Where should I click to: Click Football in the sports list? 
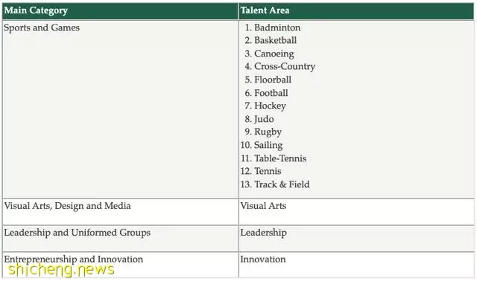point(271,93)
